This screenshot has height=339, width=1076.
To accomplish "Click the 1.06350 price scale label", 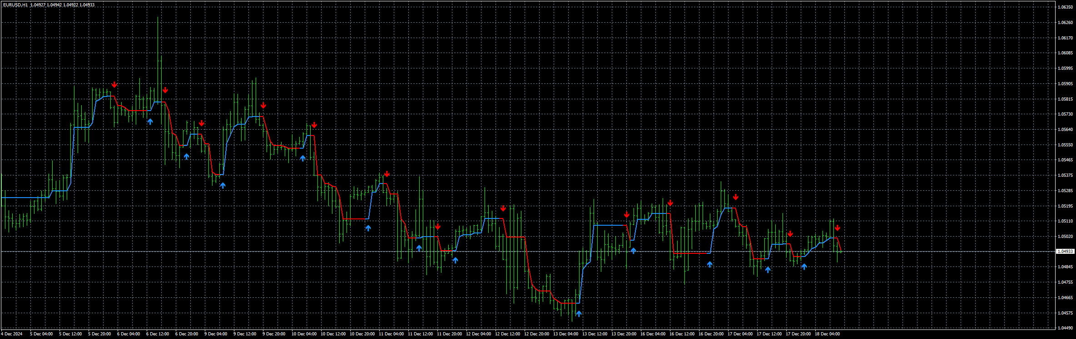I will 1066,7.
